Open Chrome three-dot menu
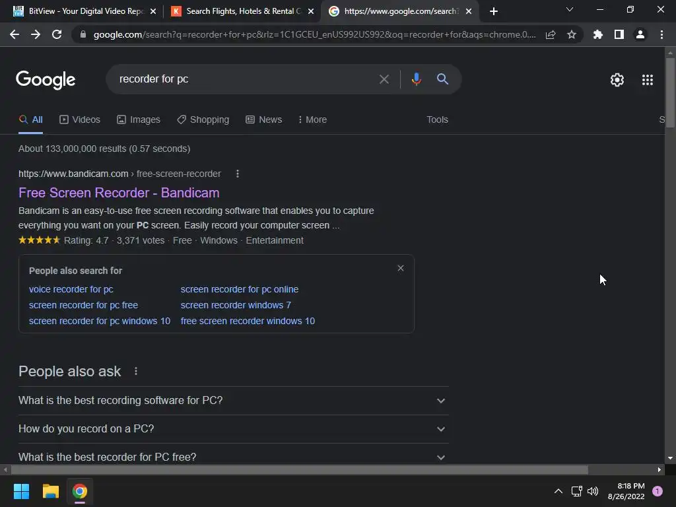The height and width of the screenshot is (507, 676). [661, 34]
